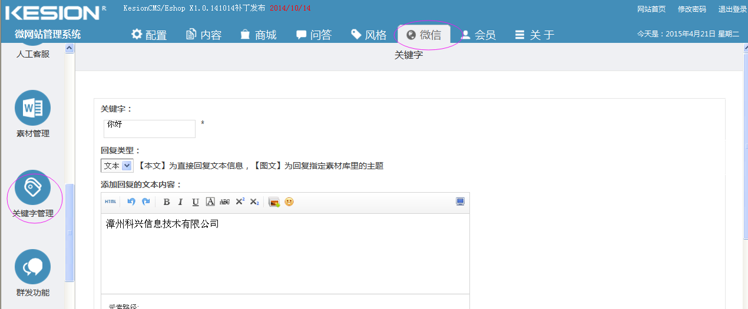The width and height of the screenshot is (748, 309).
Task: Click 退出登录 link
Action: 733,9
